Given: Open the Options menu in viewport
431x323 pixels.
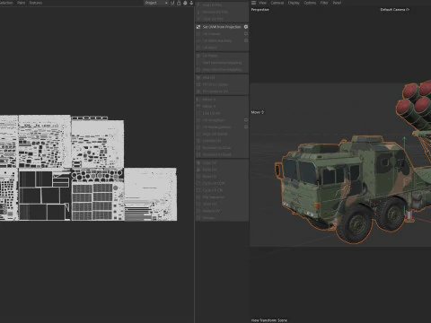Looking at the screenshot, I should pos(310,3).
